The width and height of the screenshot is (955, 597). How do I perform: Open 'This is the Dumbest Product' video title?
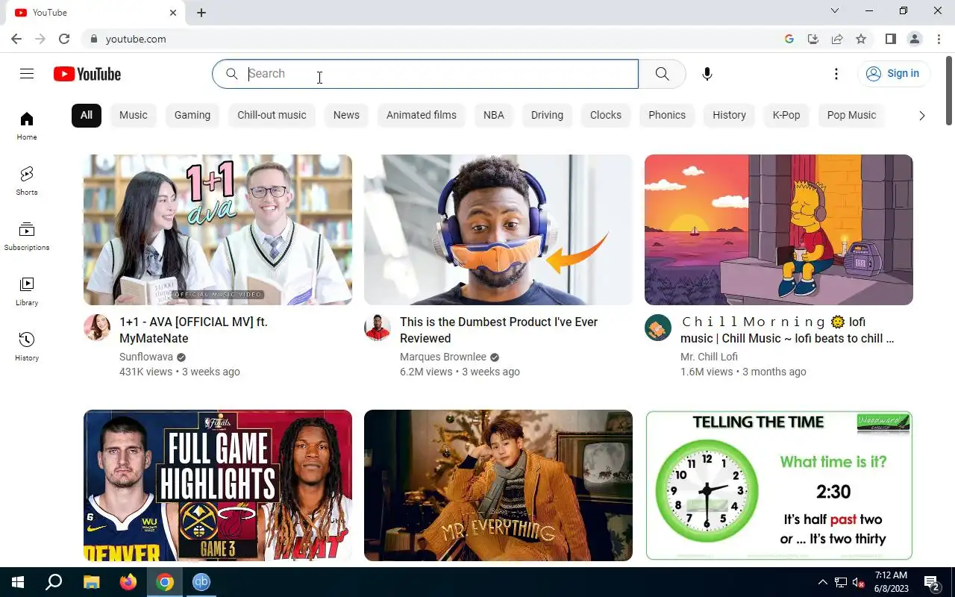(498, 330)
